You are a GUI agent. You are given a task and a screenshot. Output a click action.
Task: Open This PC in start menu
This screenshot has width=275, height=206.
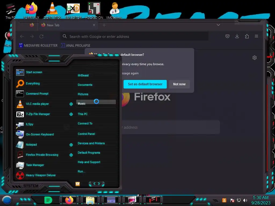[83, 114]
